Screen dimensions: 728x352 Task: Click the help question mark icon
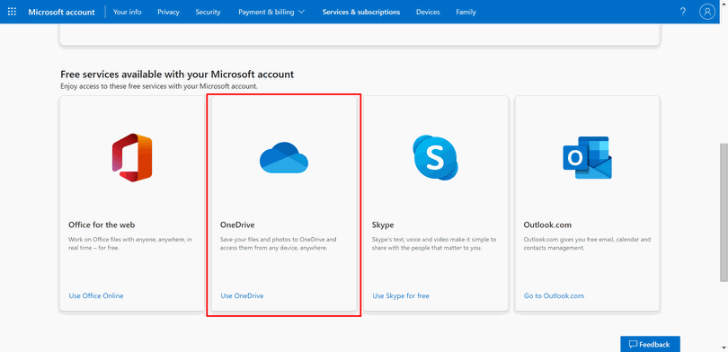tap(682, 12)
